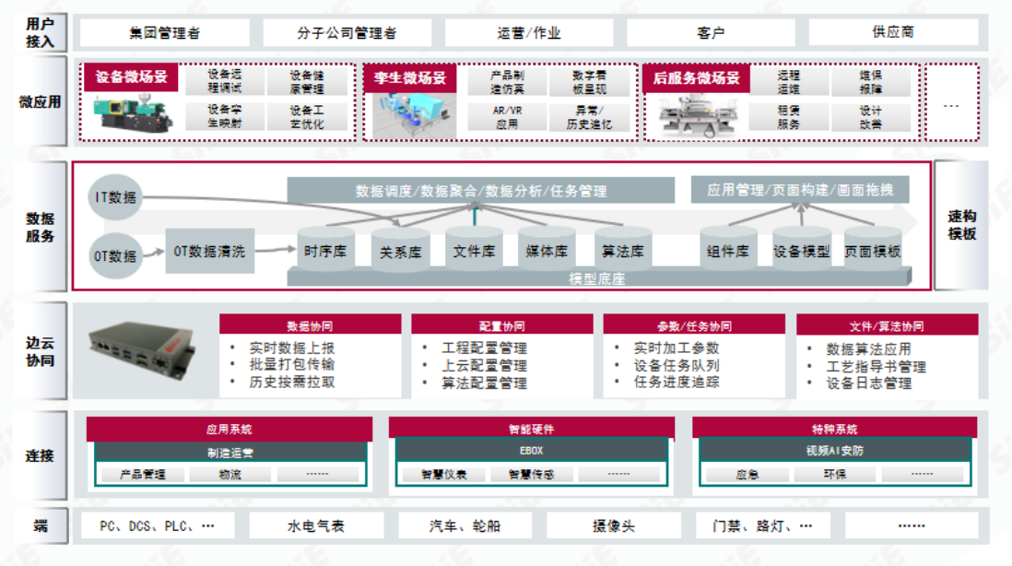Click the 应用管理/页面构建/画面拖拽 bar
Screen dimensions: 1012x566
[800, 190]
